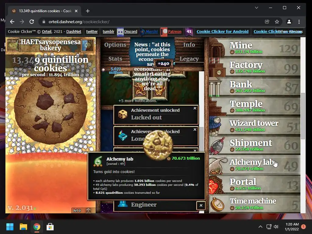Click the big chocolate chip cookie
The image size is (312, 234).
pyautogui.click(x=51, y=111)
